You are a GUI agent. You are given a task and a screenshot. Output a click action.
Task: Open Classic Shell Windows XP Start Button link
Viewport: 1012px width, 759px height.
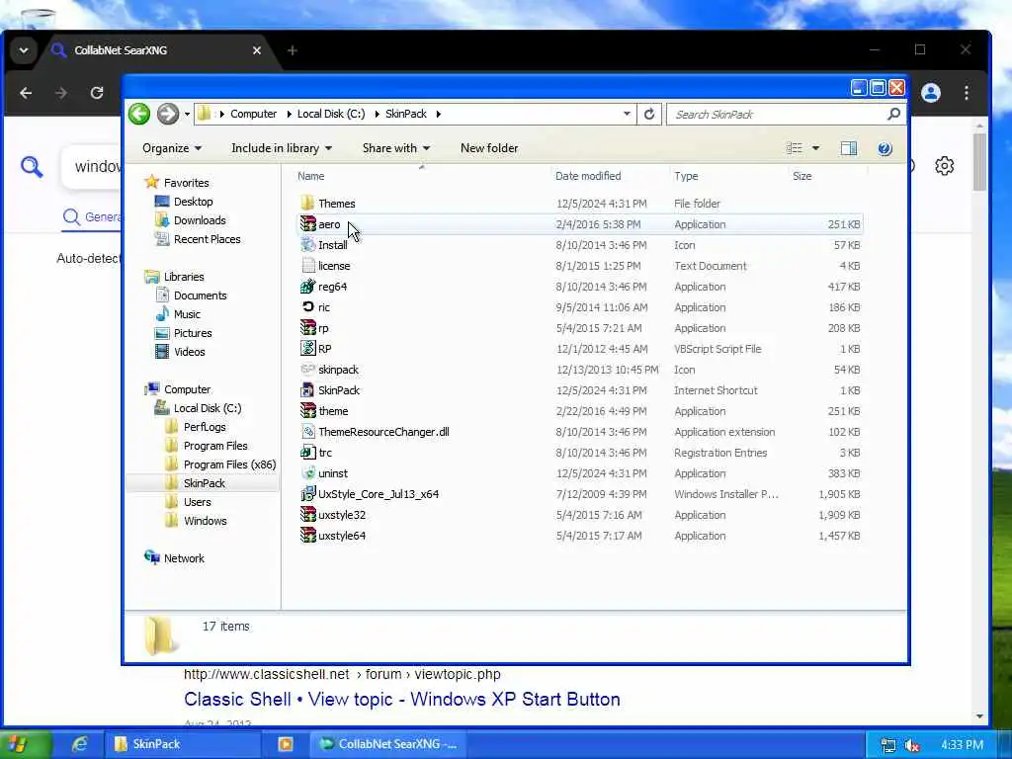point(401,700)
